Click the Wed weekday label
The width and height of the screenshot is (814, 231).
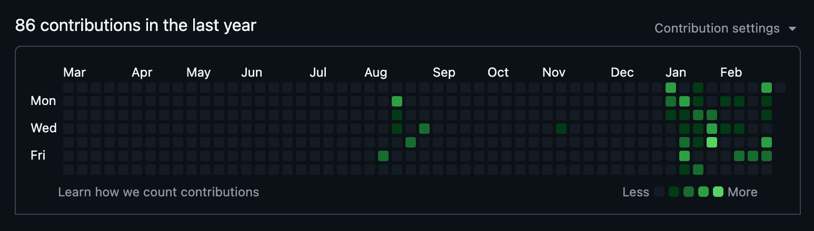point(44,128)
